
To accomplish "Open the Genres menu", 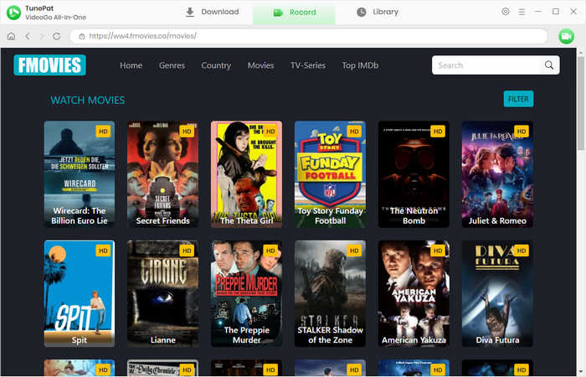I will pyautogui.click(x=172, y=65).
